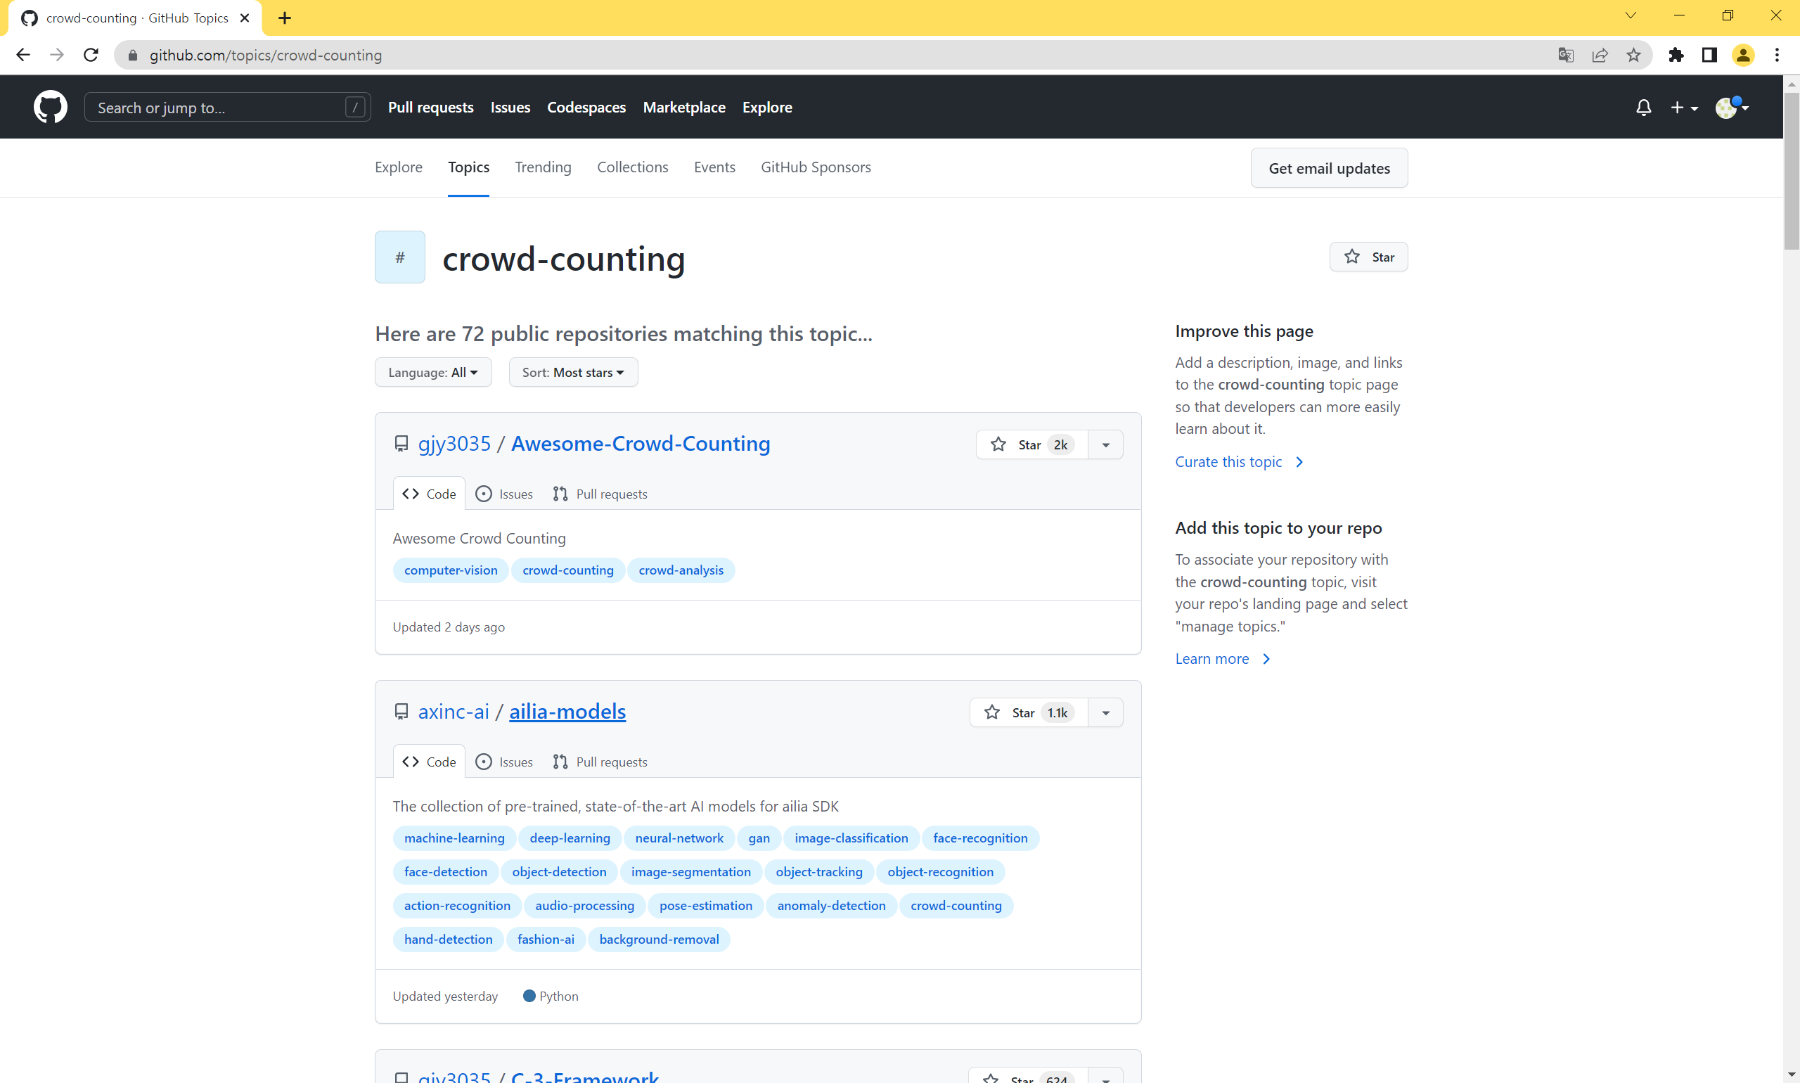Expand star list dropdown for Awesome-Crowd-Counting
The height and width of the screenshot is (1083, 1800).
click(x=1105, y=444)
